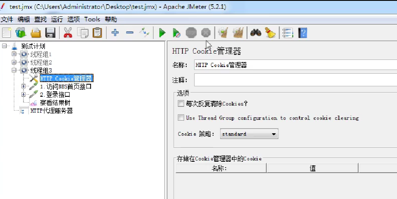Select 线程组2 in the tree
The image size is (397, 199).
pos(41,62)
